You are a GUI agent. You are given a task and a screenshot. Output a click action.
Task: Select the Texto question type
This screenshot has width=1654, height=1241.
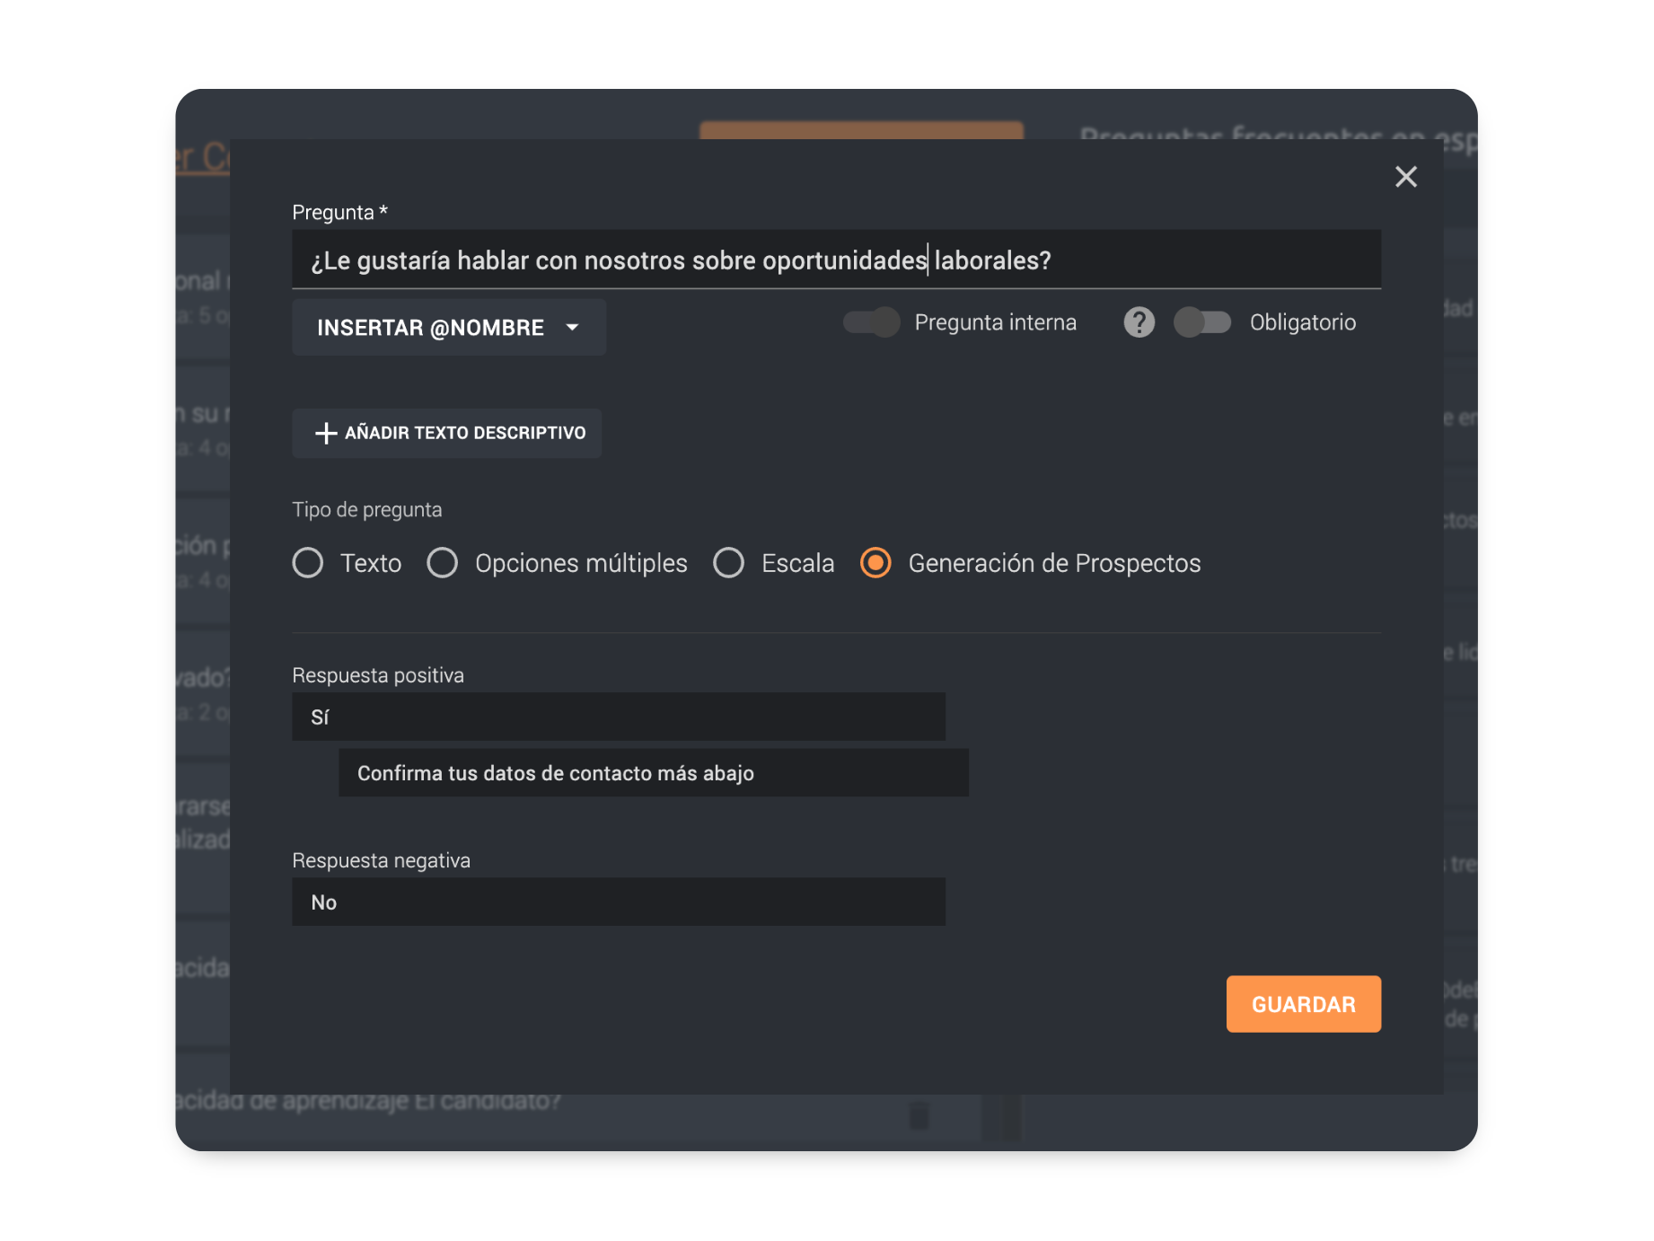click(x=308, y=563)
